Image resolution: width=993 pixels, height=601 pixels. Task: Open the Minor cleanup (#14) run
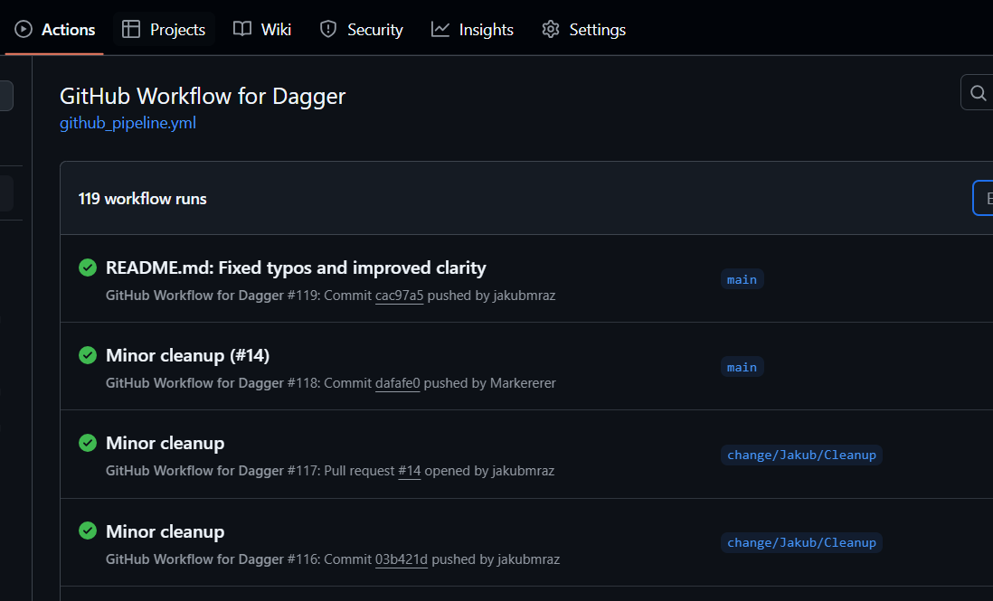click(x=187, y=355)
